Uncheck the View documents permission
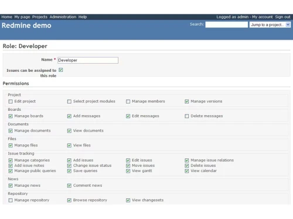 (69, 131)
